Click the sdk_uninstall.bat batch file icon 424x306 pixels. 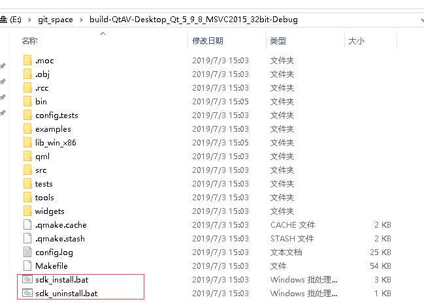coord(27,293)
